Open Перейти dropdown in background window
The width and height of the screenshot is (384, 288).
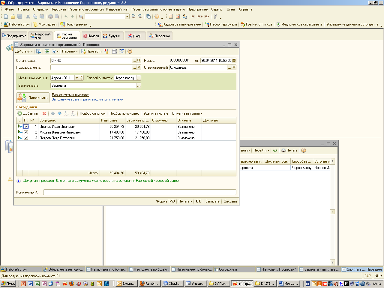click(261, 150)
